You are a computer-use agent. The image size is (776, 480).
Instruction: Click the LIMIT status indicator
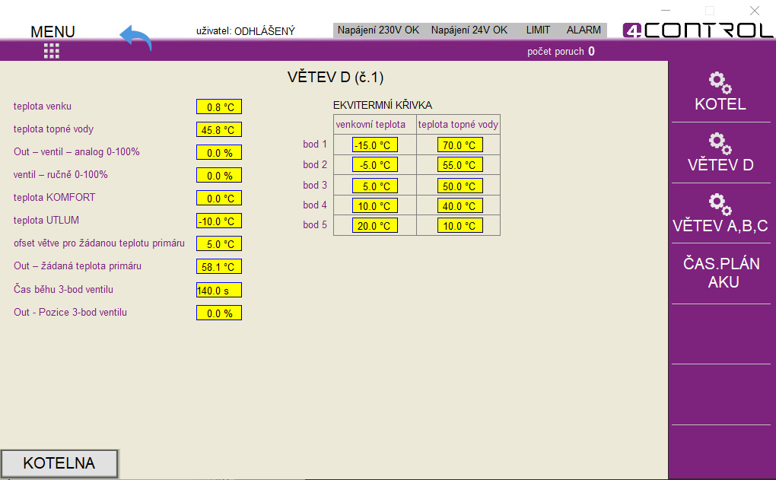click(538, 30)
